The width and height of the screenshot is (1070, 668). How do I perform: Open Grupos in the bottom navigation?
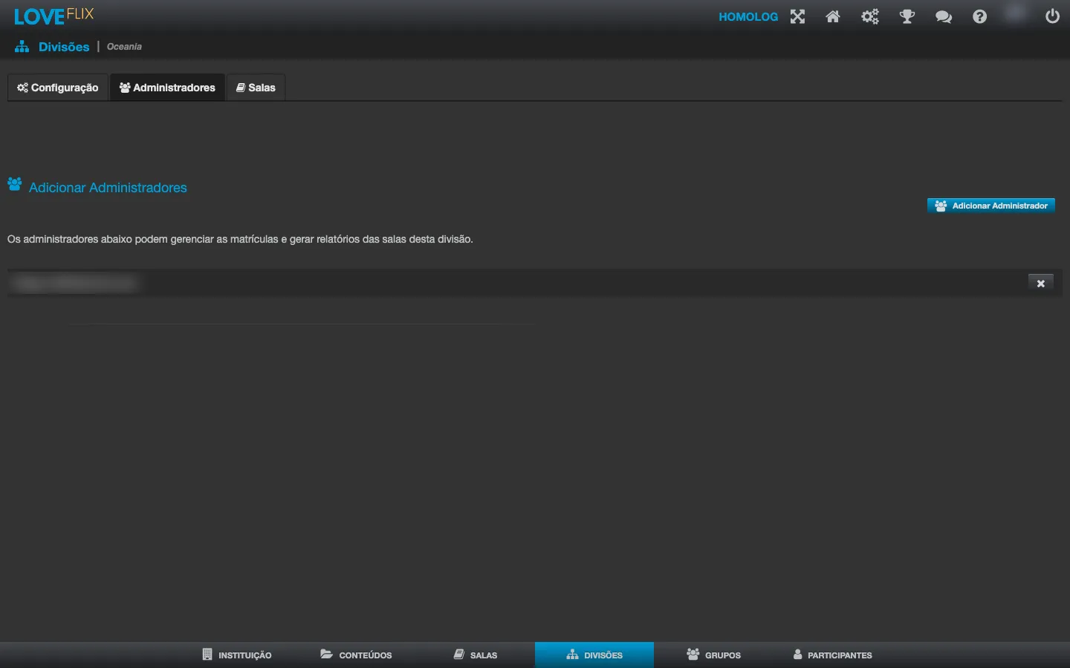click(x=713, y=655)
